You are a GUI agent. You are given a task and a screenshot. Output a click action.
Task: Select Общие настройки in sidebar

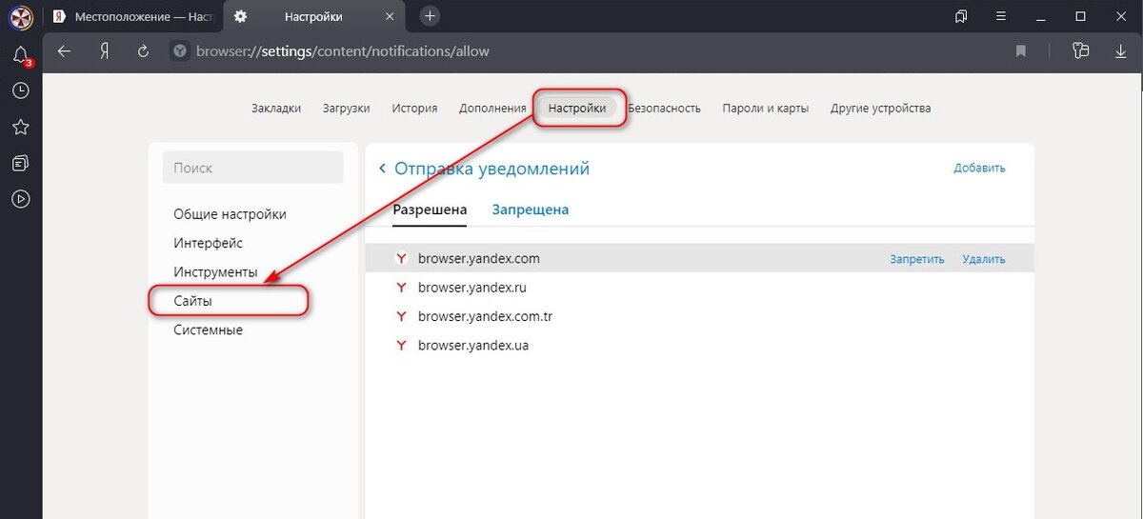230,214
